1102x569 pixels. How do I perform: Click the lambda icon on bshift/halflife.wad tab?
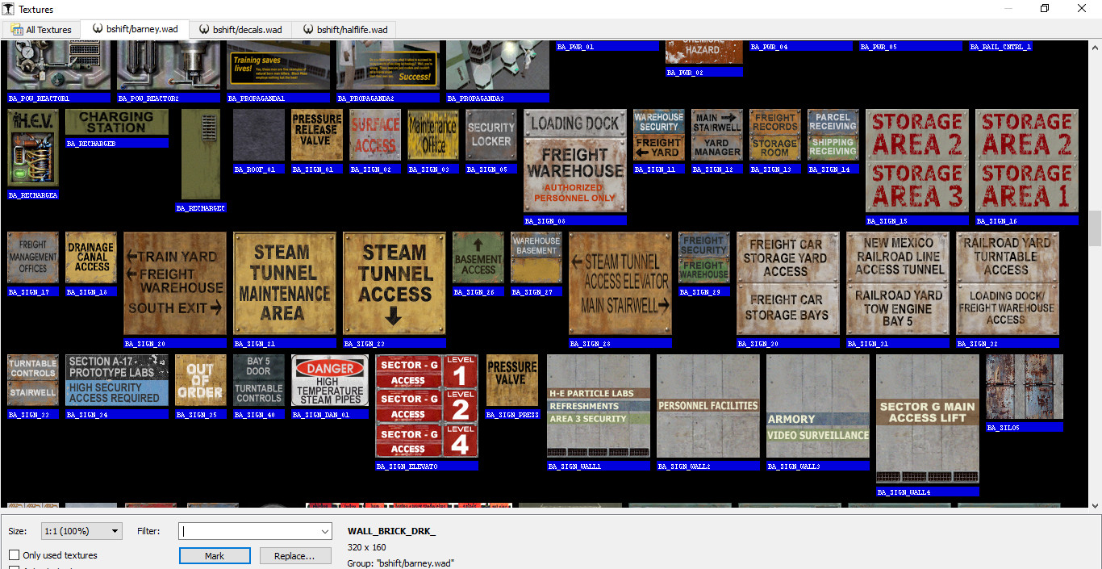(308, 30)
